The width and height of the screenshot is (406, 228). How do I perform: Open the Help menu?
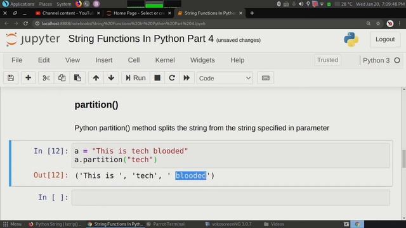pyautogui.click(x=237, y=60)
